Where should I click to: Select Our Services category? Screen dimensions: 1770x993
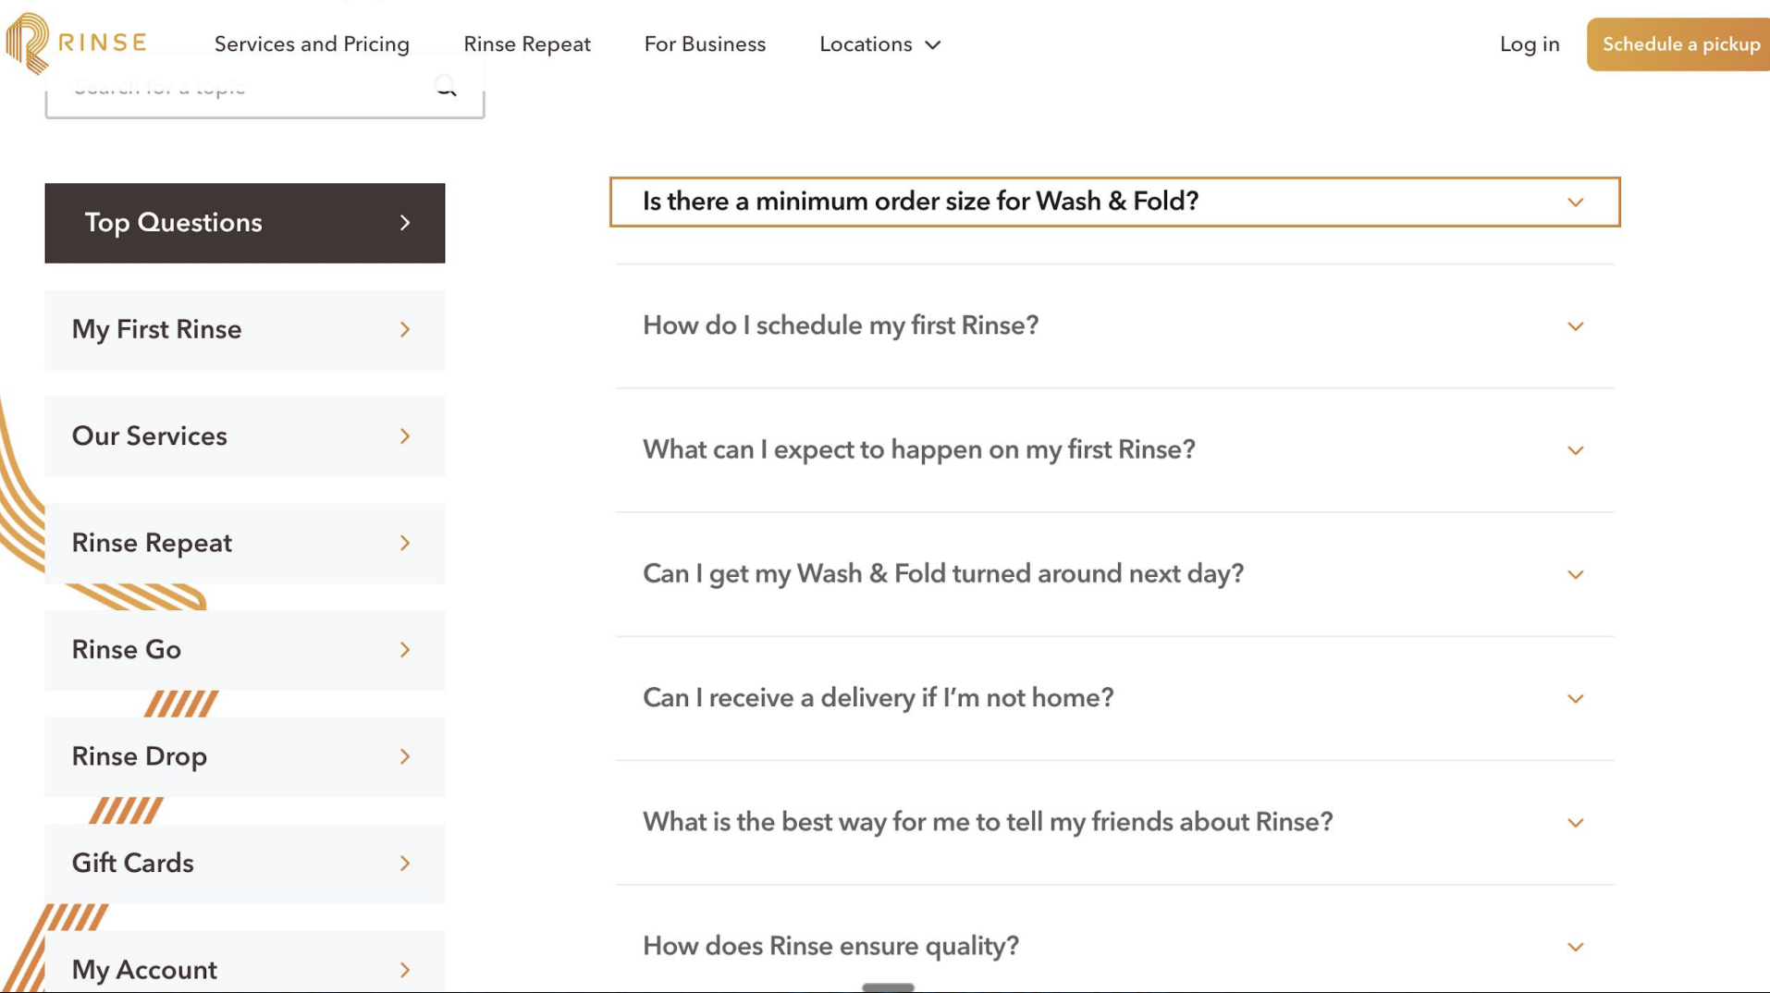click(x=245, y=436)
